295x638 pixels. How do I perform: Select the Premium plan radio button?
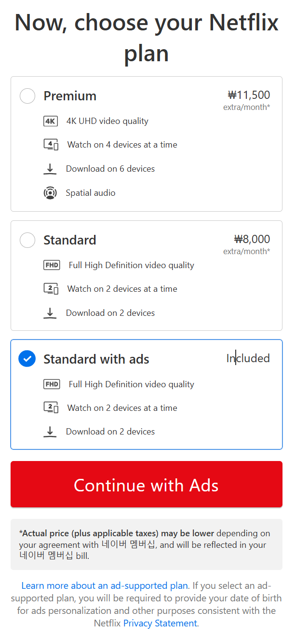[27, 96]
